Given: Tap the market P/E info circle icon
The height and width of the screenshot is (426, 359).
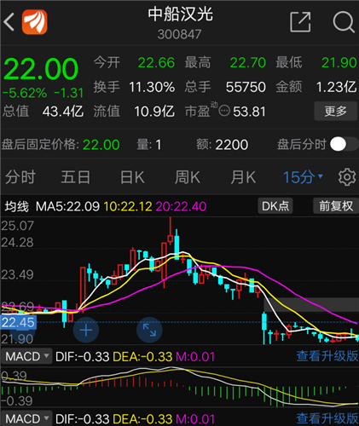Looking at the screenshot, I should 224,111.
